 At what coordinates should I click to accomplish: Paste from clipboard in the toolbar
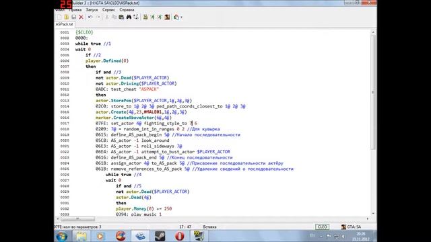click(x=121, y=17)
